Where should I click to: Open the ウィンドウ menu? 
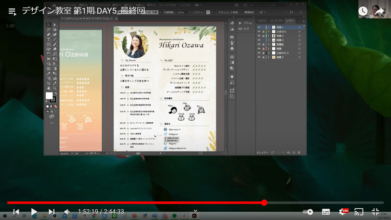[x=167, y=5]
